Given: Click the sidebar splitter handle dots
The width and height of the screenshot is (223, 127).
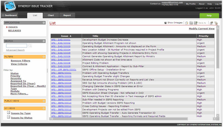Looking at the screenshot, I should [47, 71].
